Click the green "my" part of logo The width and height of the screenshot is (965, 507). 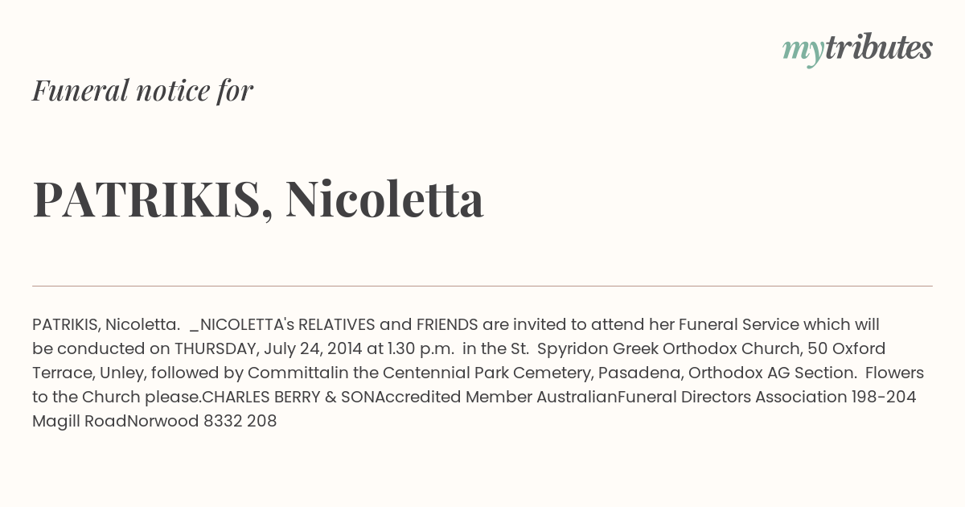tap(803, 51)
